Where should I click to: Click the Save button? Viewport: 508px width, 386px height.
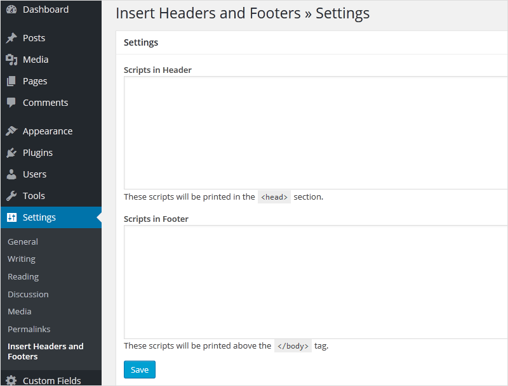point(139,370)
